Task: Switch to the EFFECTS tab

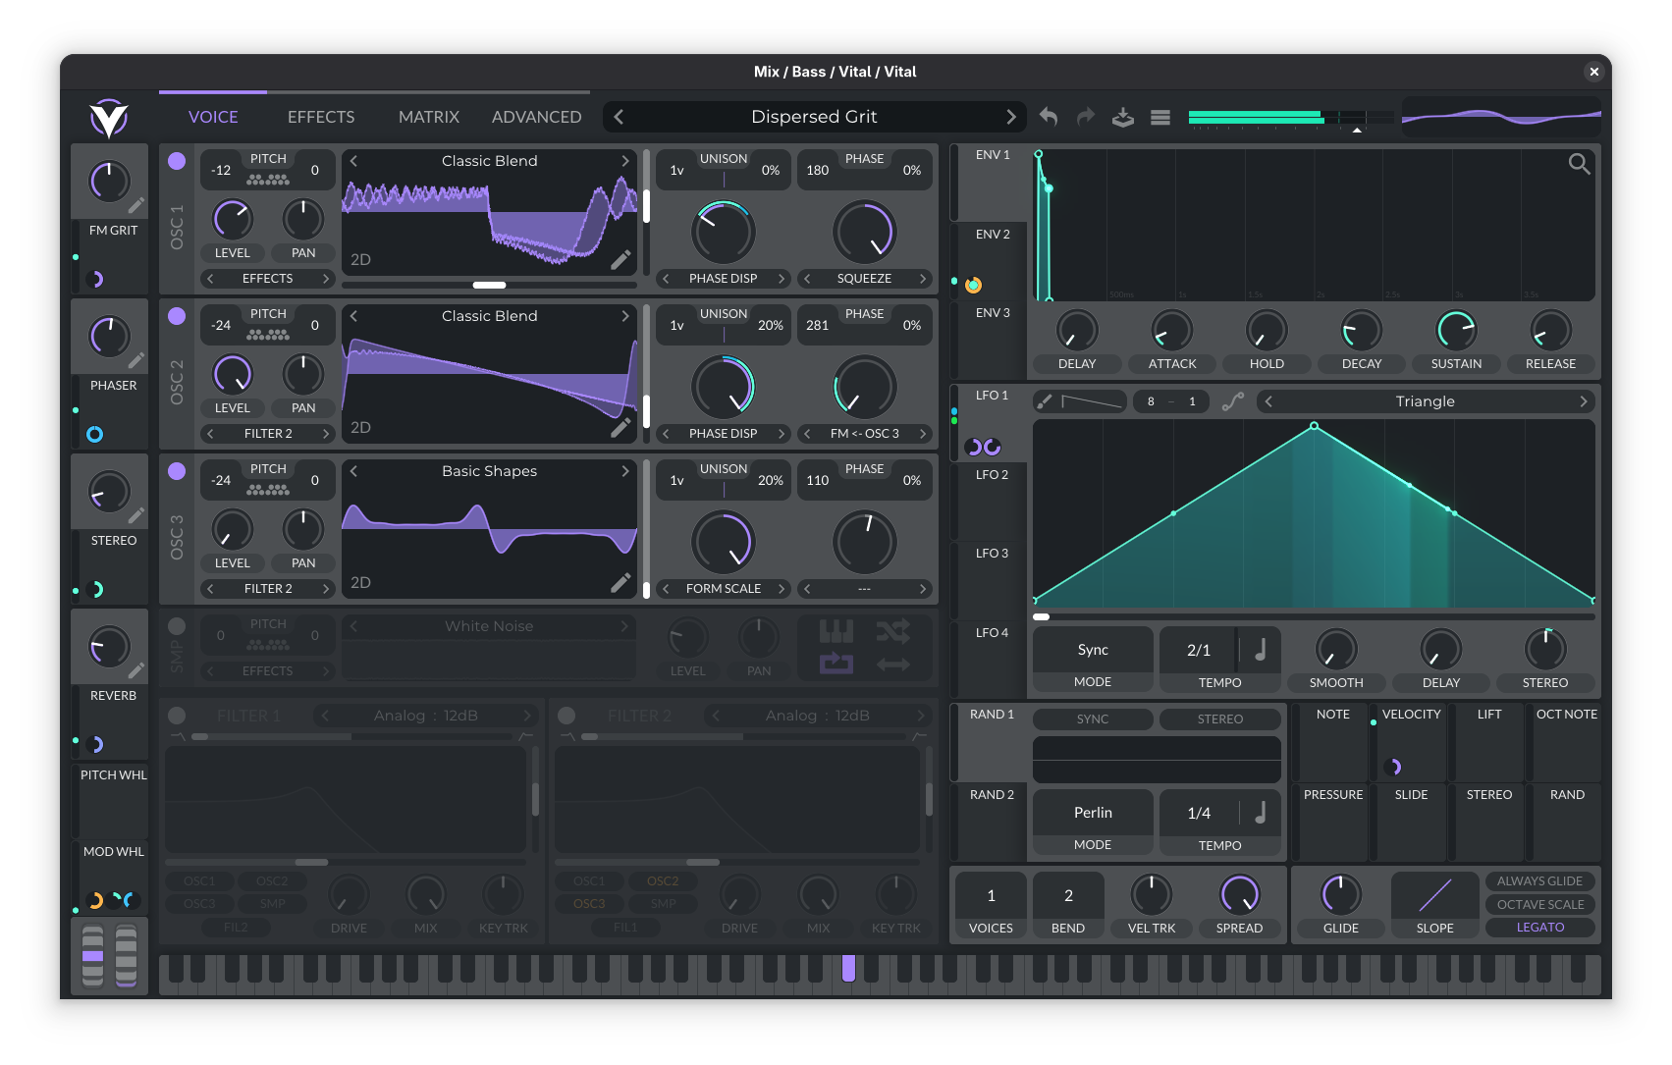Action: coord(321,117)
